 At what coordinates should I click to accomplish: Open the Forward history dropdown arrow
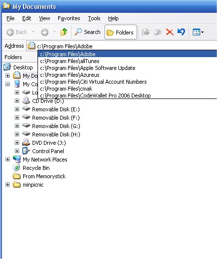click(x=54, y=32)
